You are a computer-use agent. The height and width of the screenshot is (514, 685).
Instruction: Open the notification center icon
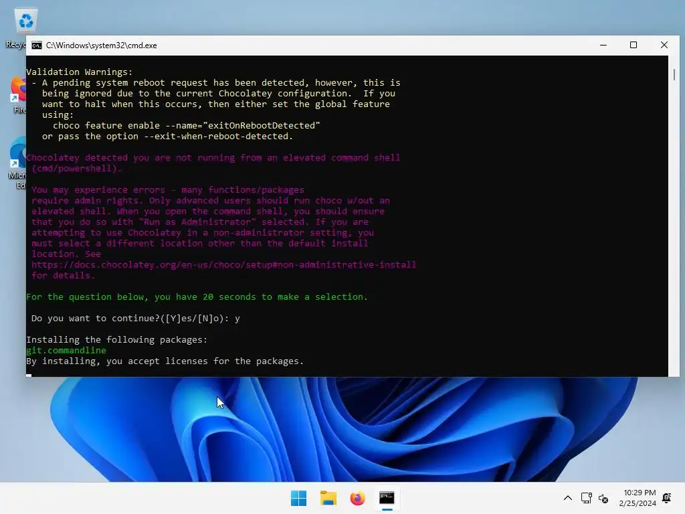(667, 497)
